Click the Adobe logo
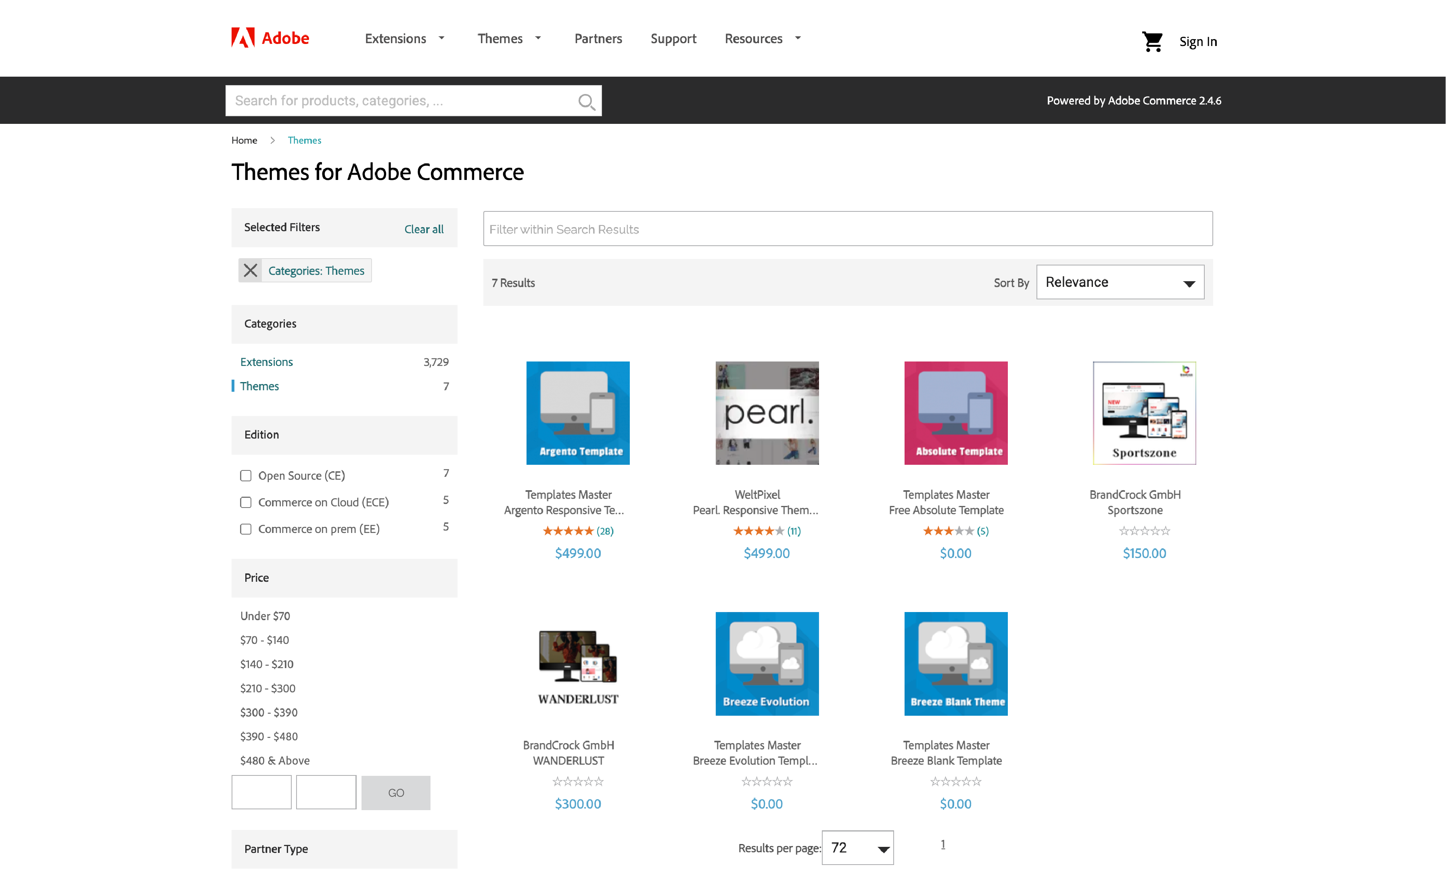1446x888 pixels. point(270,38)
